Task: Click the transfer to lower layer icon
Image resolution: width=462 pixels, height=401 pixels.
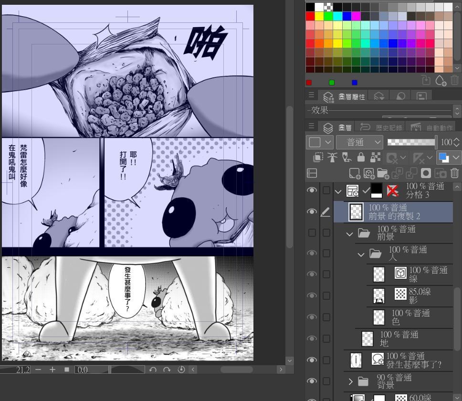Action: click(x=397, y=173)
